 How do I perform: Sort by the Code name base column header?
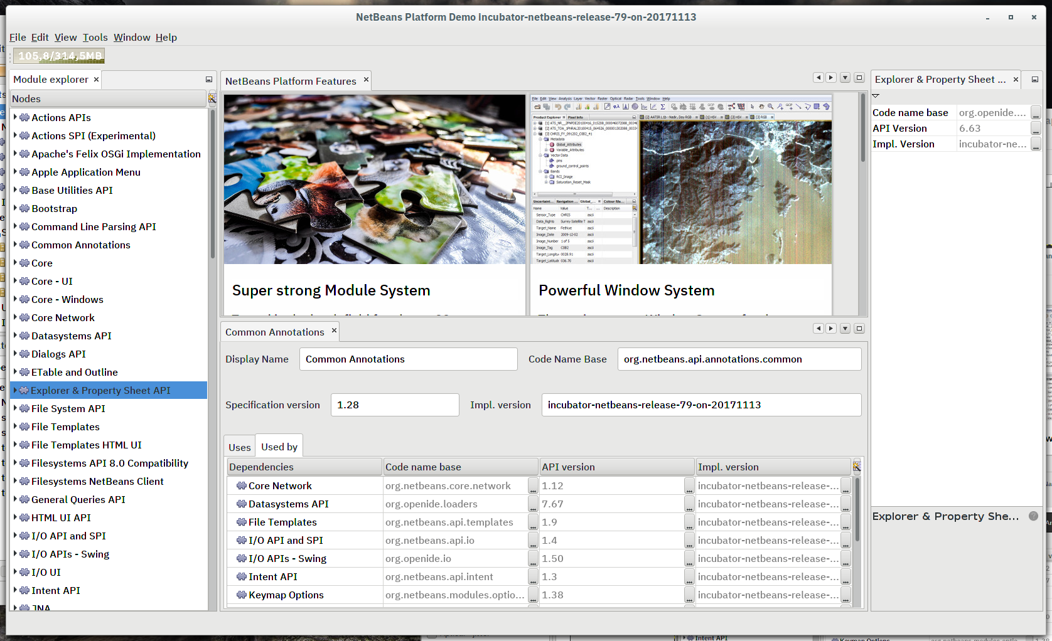tap(461, 467)
